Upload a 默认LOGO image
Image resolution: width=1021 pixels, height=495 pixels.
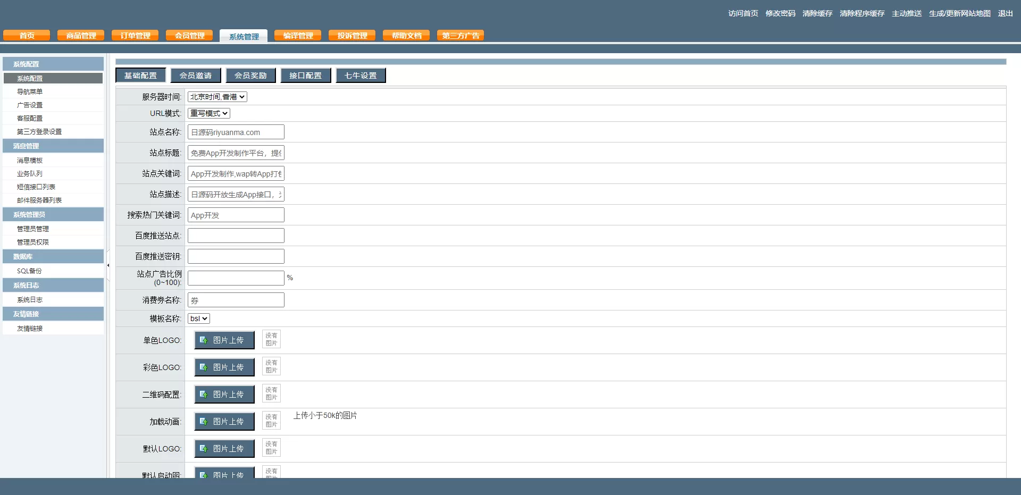[x=224, y=449]
